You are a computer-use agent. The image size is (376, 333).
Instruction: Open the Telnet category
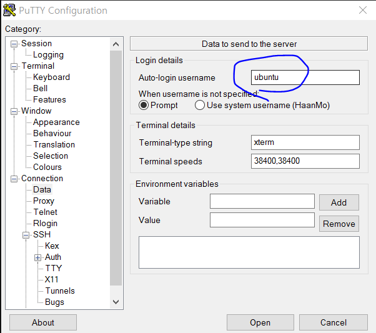click(45, 212)
